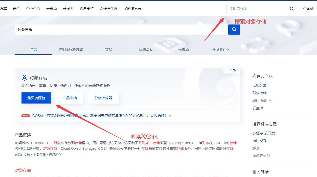The width and height of the screenshot is (317, 177).
Task: Click the 推荐云产品 sidebar heading
Action: point(262,77)
